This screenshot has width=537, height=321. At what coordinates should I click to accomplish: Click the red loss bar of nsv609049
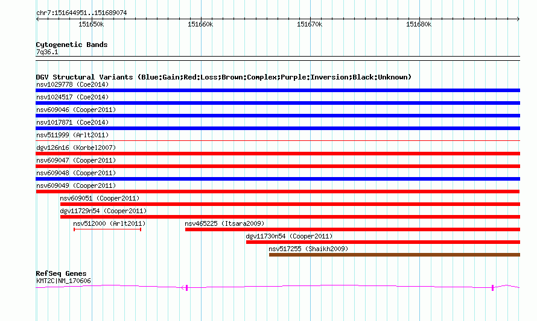point(278,192)
